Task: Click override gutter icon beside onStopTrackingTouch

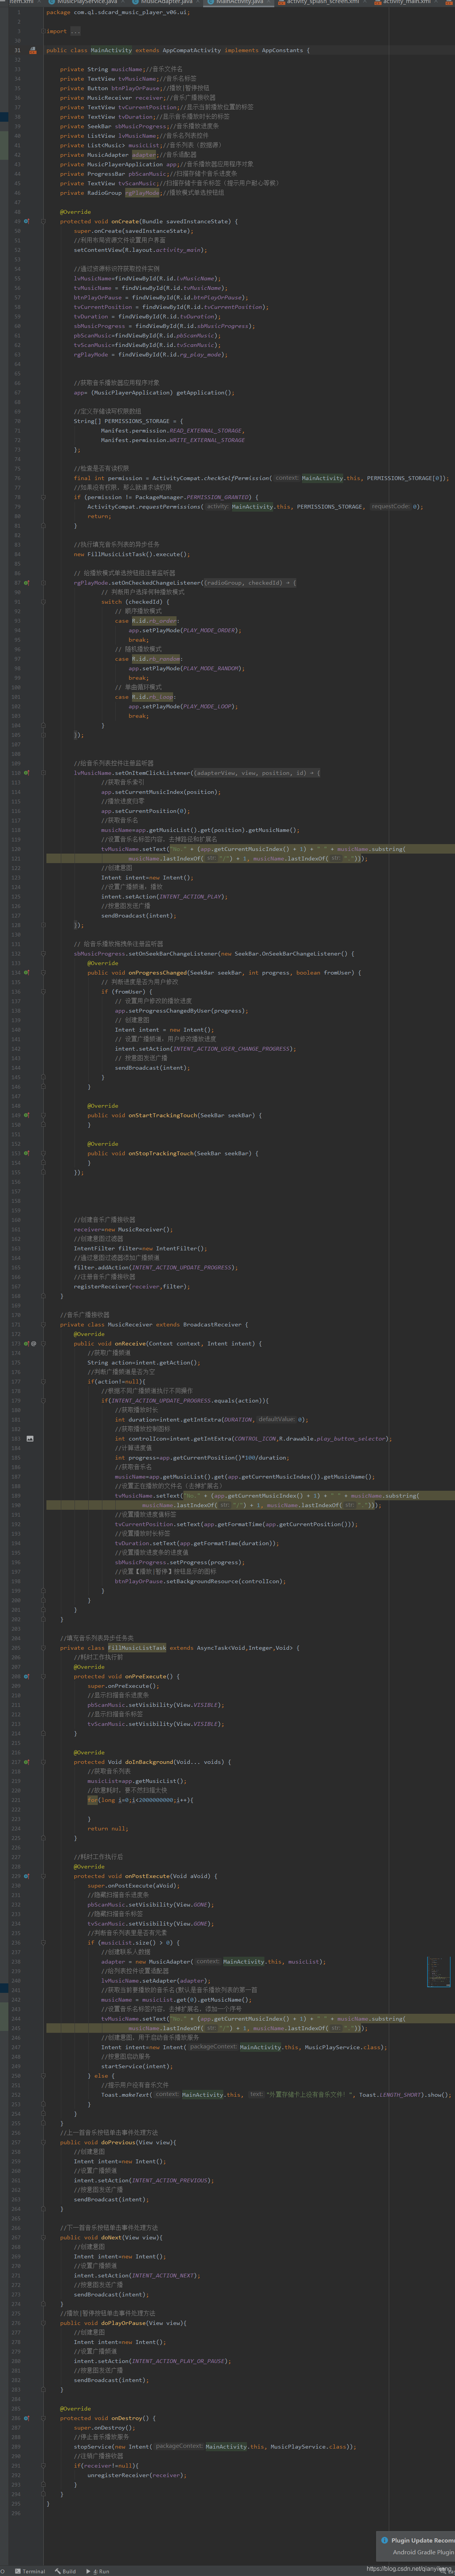Action: [x=27, y=1153]
